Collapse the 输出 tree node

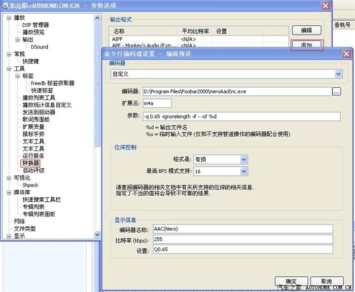17,40
